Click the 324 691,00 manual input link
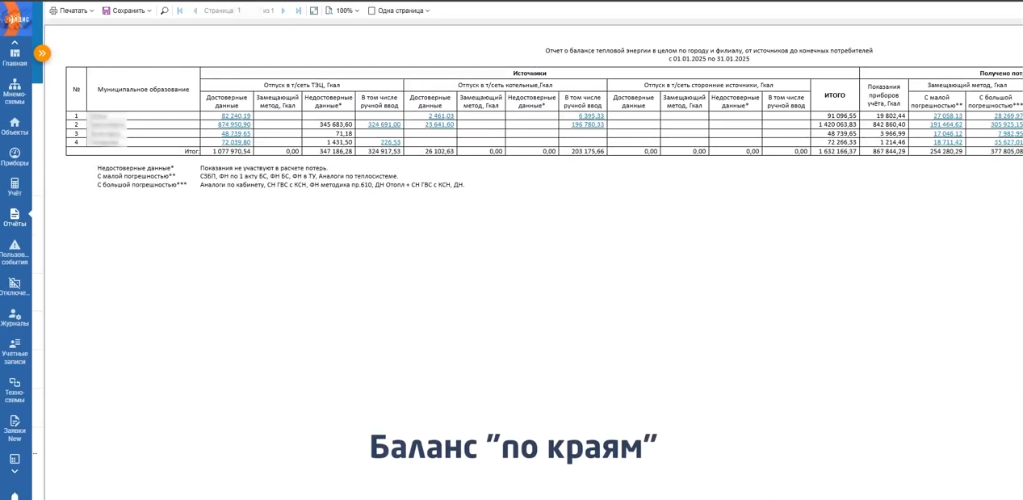Viewport: 1023px width, 500px height. [384, 125]
